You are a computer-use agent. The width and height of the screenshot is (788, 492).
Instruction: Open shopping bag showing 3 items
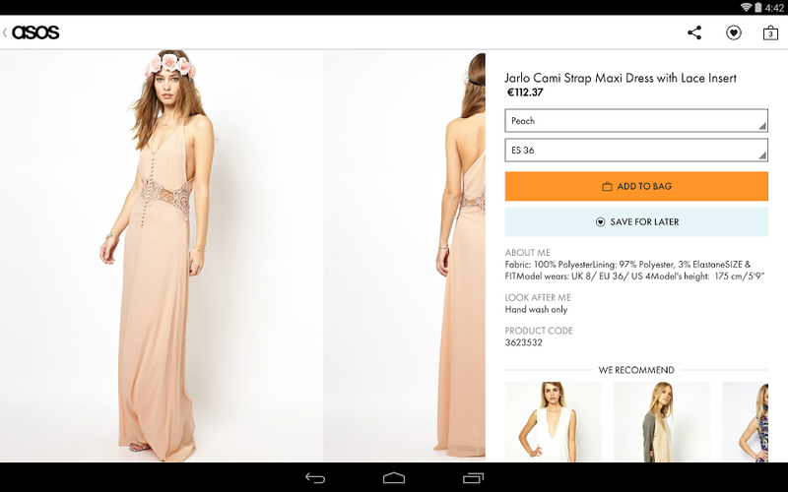pyautogui.click(x=770, y=33)
